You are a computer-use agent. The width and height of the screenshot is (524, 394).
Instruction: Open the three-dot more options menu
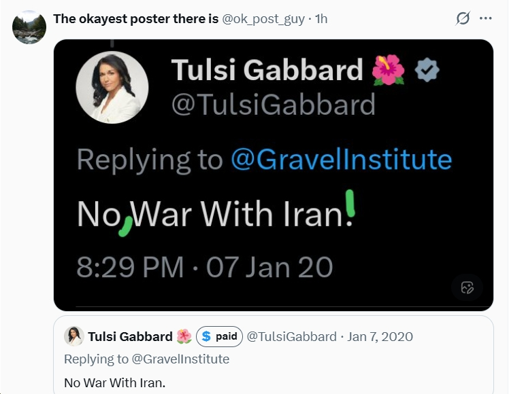[485, 19]
